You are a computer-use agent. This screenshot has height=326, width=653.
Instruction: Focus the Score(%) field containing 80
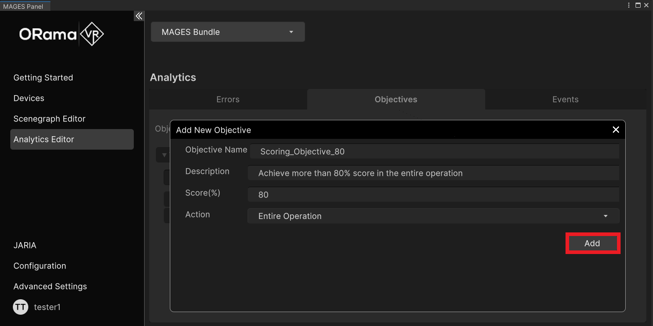click(433, 195)
